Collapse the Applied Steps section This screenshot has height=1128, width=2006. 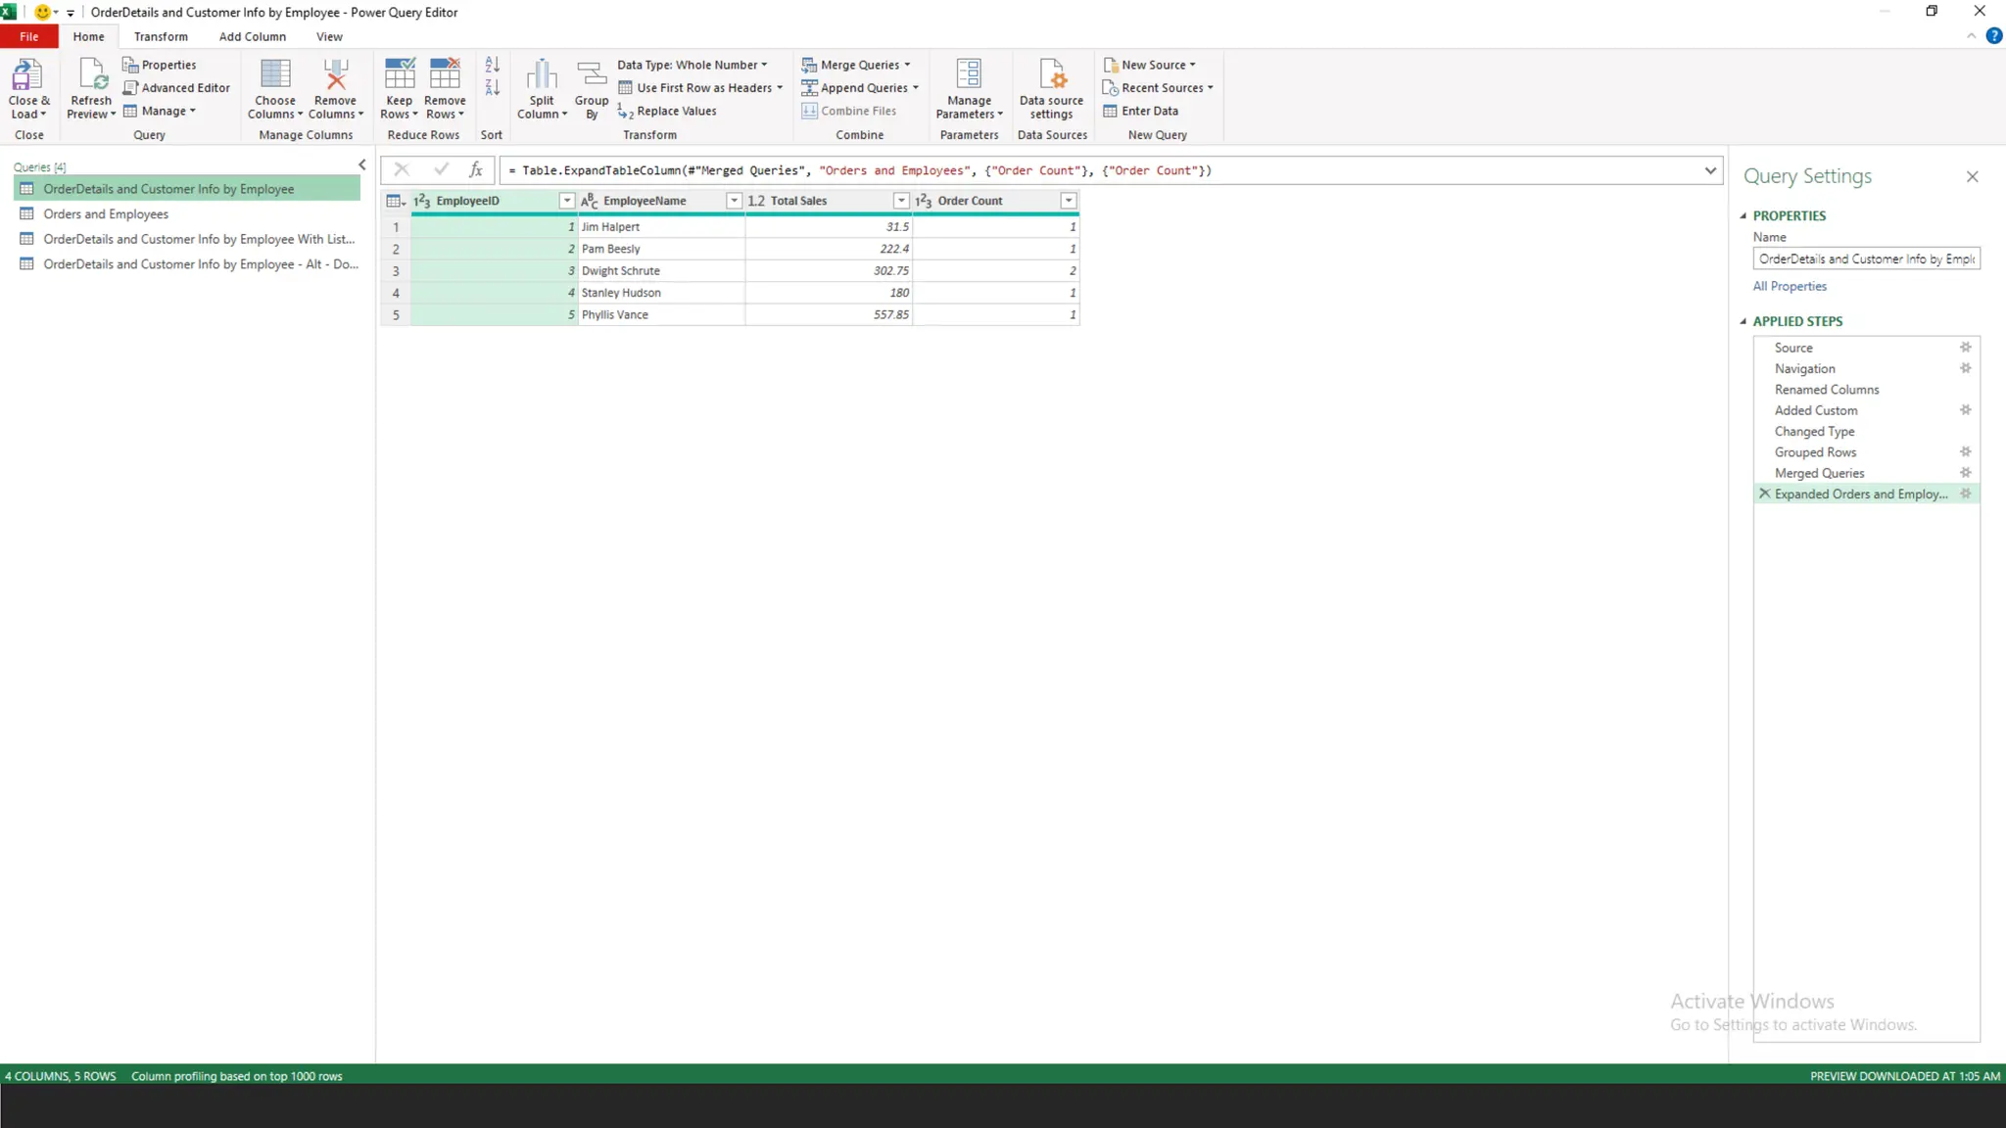tap(1743, 321)
